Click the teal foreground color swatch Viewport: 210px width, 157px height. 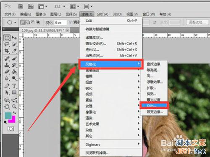click(x=8, y=116)
